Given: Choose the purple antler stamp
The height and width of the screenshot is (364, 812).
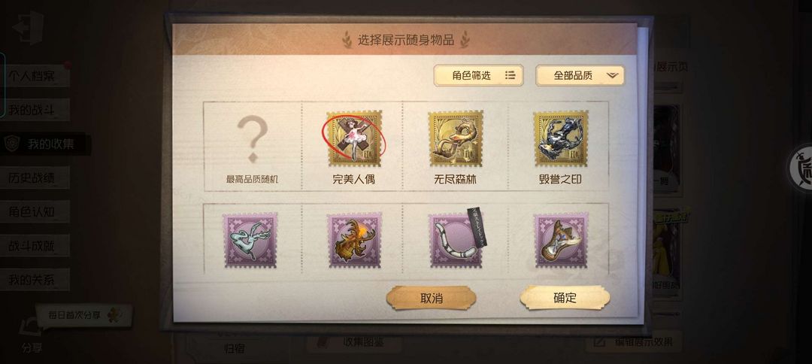Looking at the screenshot, I should coord(355,240).
